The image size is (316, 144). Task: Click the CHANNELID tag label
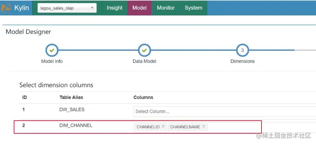pos(148,127)
